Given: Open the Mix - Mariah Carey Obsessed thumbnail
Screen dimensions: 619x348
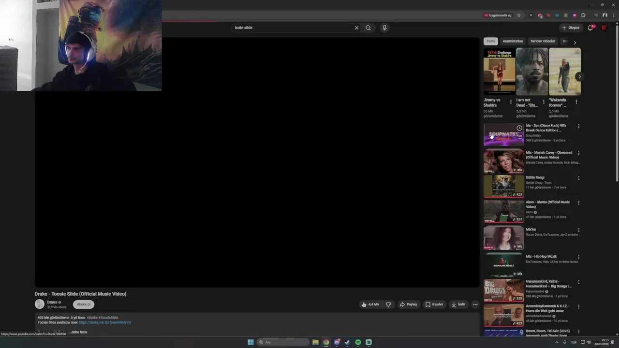Looking at the screenshot, I should 503,161.
